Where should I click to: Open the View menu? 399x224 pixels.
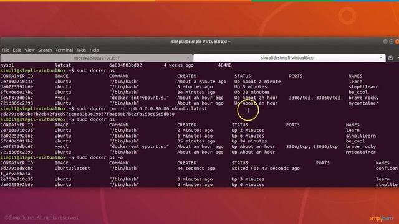point(29,50)
